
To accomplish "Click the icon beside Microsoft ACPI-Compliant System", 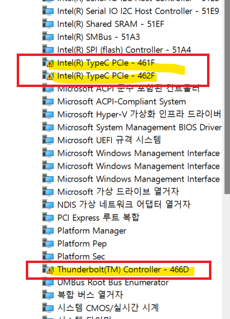I will tap(48, 101).
